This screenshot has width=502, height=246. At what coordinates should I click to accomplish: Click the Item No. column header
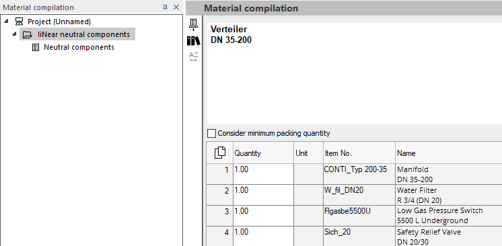tap(359, 153)
